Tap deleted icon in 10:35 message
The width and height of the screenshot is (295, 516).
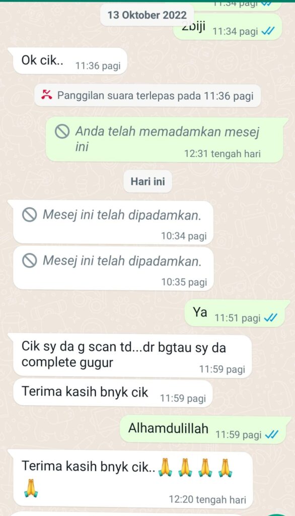[x=29, y=261]
